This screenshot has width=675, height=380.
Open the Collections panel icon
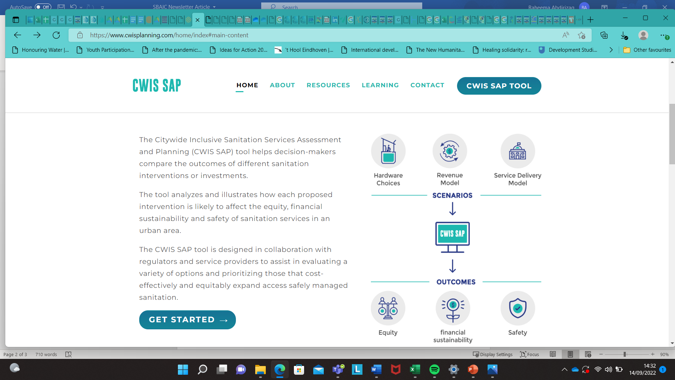[x=604, y=35]
